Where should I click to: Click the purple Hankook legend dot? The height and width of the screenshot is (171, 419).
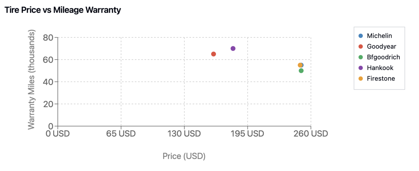click(x=361, y=68)
